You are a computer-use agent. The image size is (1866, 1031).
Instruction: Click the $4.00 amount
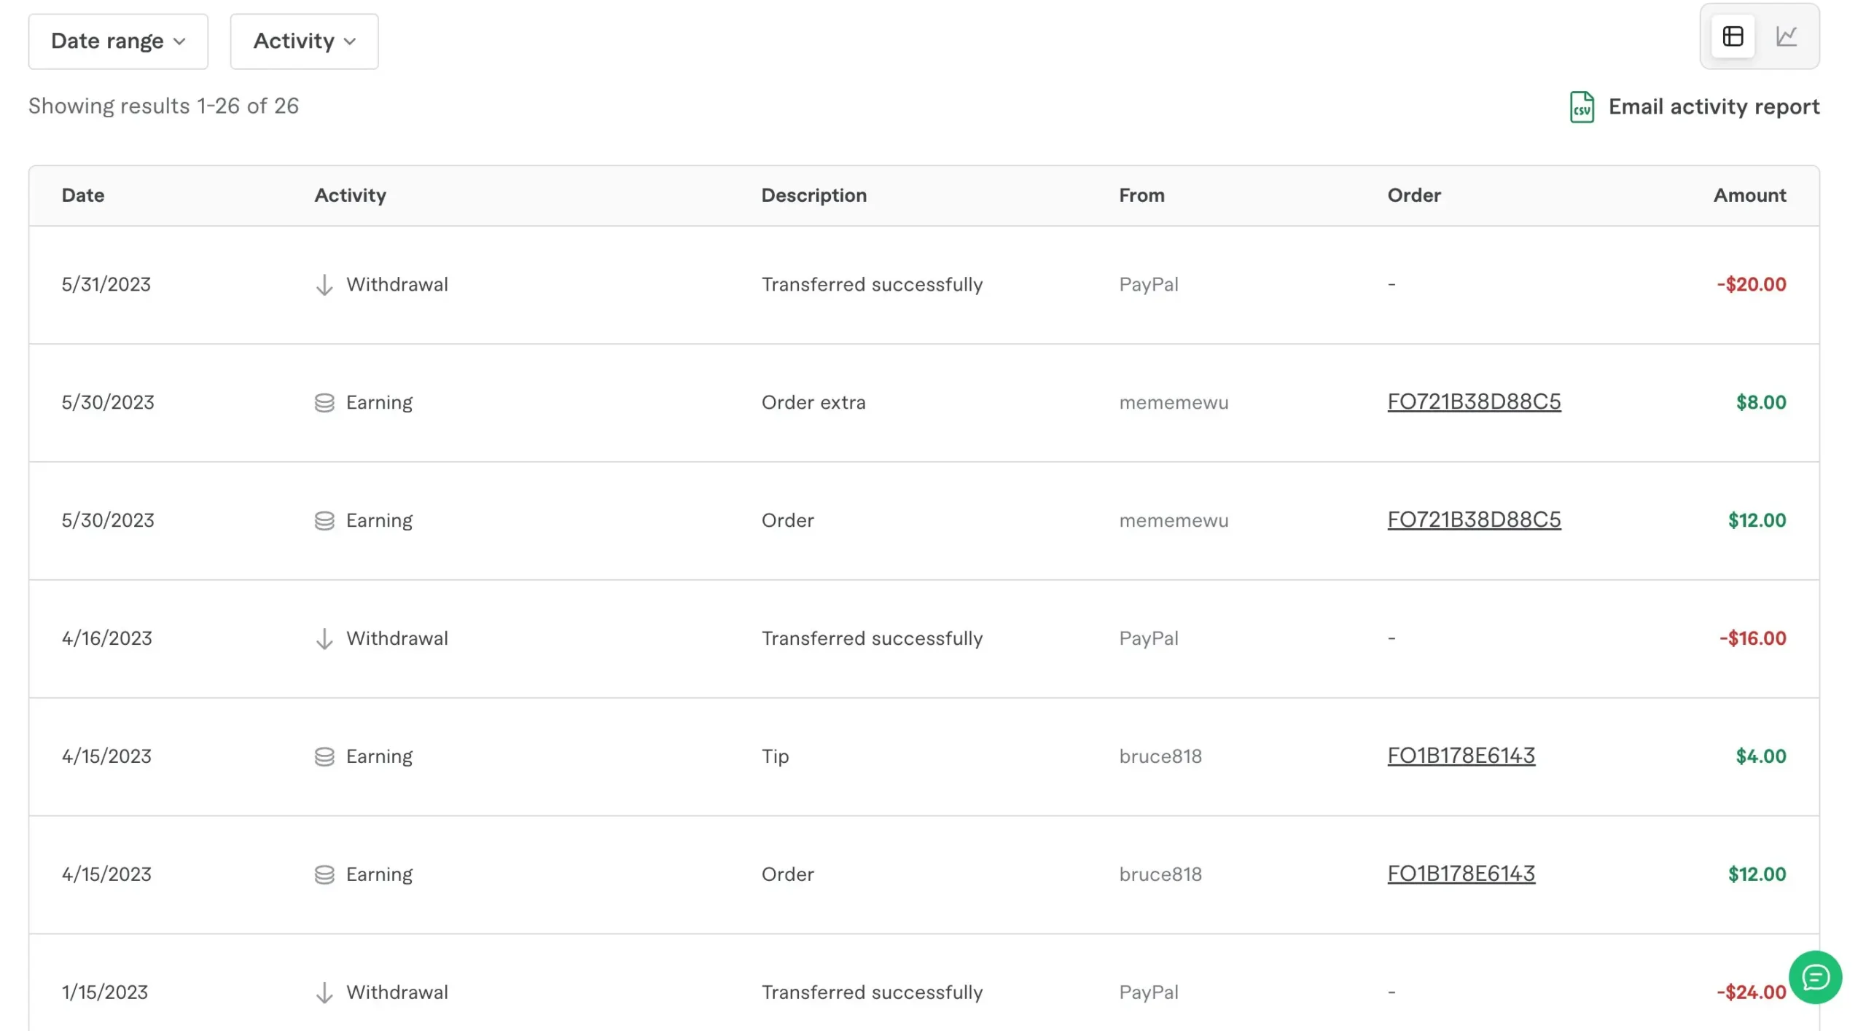click(x=1760, y=756)
